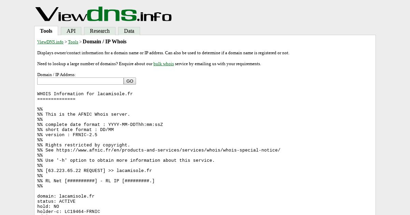The height and width of the screenshot is (215, 410).
Task: Select the 'hold: NO' line
Action: [48, 206]
